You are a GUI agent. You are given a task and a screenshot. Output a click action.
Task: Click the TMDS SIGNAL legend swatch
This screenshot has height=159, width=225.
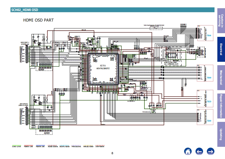point(76,145)
